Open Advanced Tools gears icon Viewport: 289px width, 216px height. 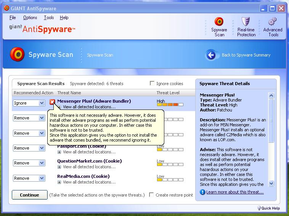tap(272, 21)
